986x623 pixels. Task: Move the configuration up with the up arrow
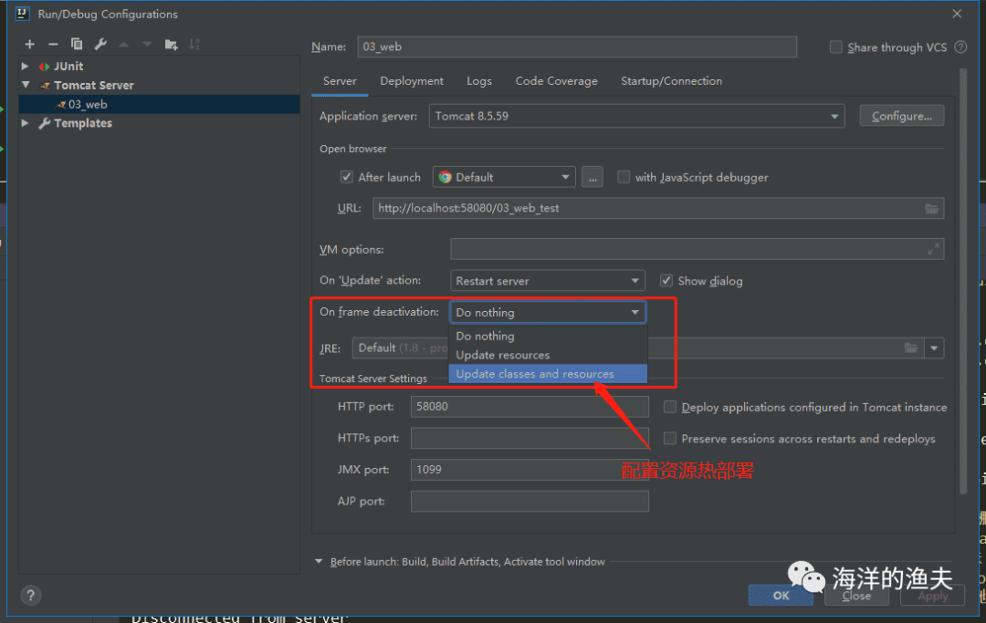point(124,44)
